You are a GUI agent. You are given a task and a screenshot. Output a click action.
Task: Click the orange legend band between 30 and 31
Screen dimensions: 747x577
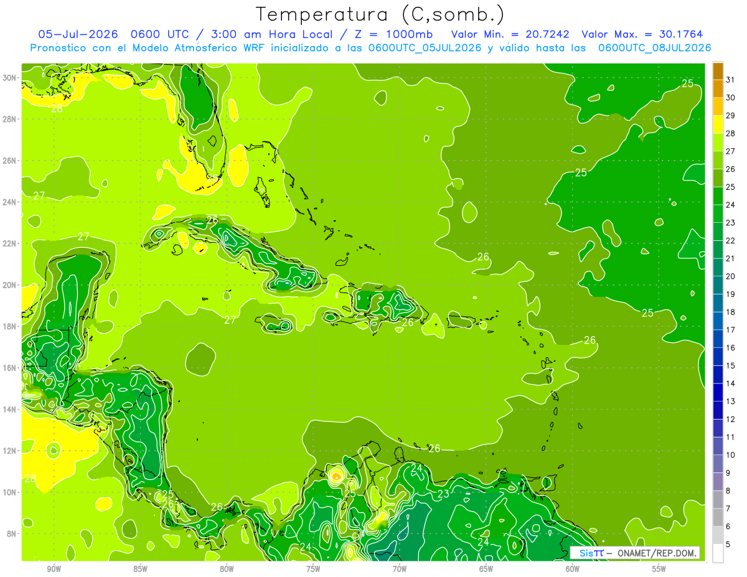pos(718,89)
